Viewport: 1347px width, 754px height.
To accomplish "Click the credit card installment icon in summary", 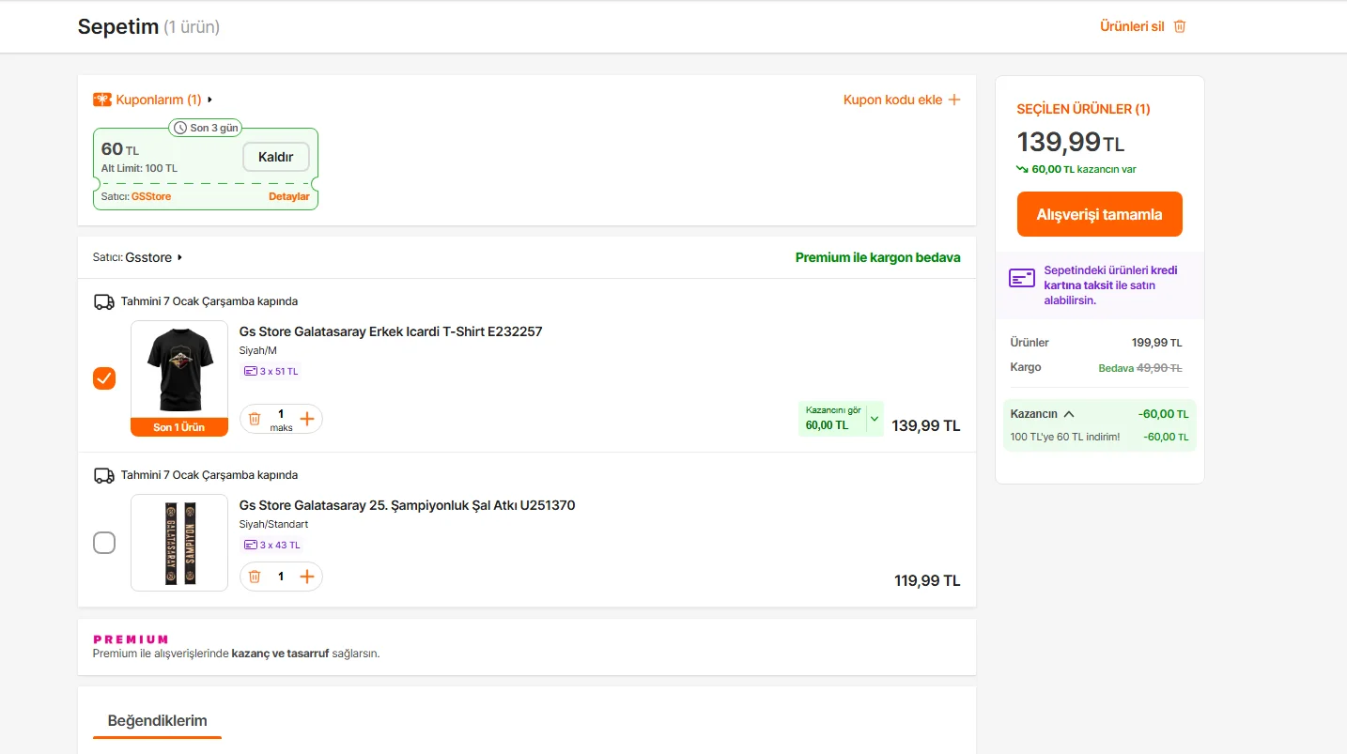I will (1022, 278).
